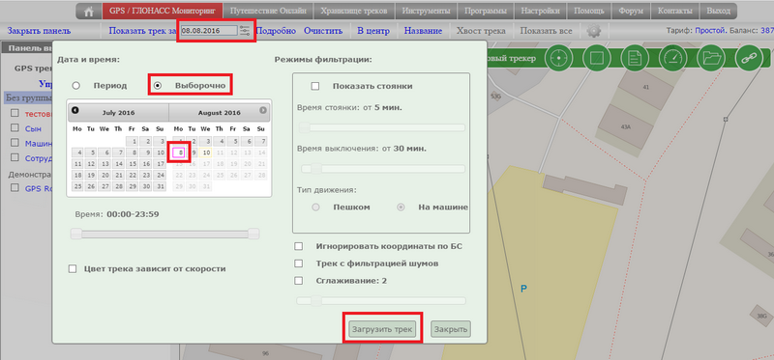Click Сглаживание slider handle
Viewport: 774px width, 360px height.
pos(316,300)
